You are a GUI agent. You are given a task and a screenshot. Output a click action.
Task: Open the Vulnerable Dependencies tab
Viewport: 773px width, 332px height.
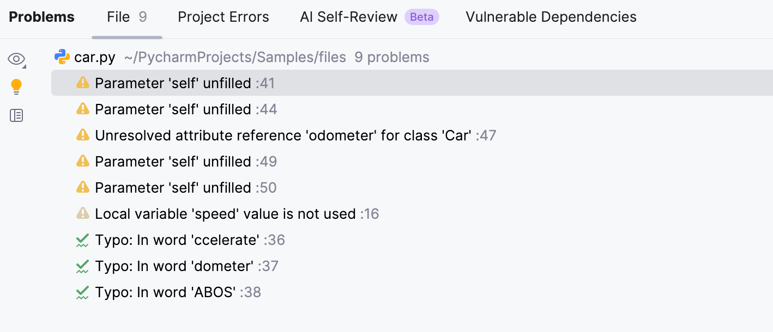coord(551,17)
